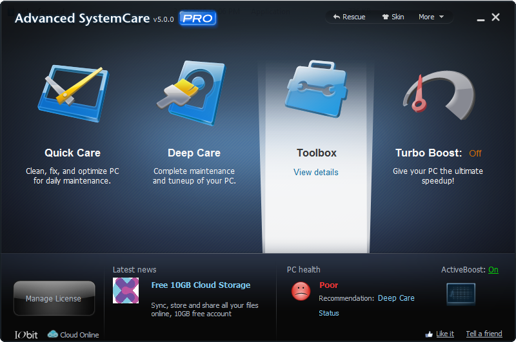516x342 pixels.
Task: Click the Latest news heading
Action: pyautogui.click(x=135, y=270)
